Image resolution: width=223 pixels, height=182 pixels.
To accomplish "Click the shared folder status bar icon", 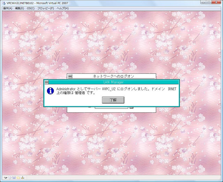I will [18, 177].
